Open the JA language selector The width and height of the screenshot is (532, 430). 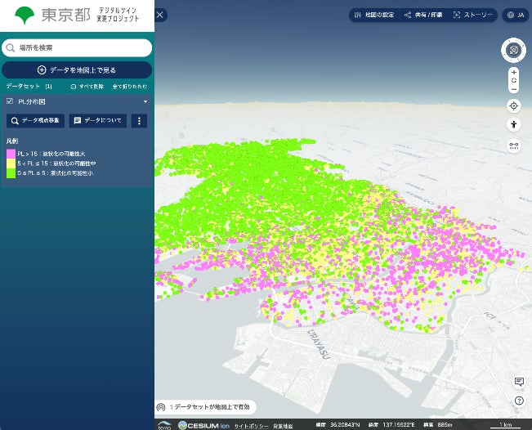point(515,15)
